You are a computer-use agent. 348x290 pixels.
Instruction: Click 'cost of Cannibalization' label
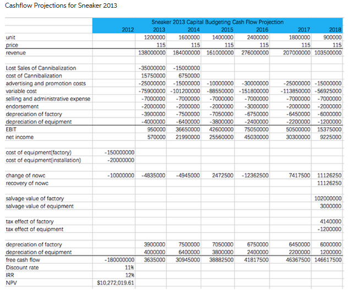[x=34, y=75]
